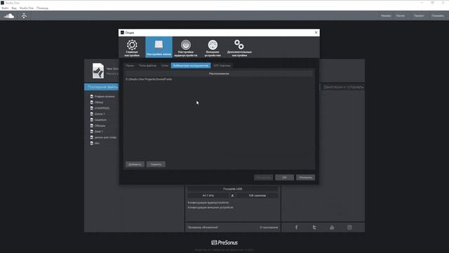Click the greyed Применить button
The image size is (449, 253).
click(264, 178)
